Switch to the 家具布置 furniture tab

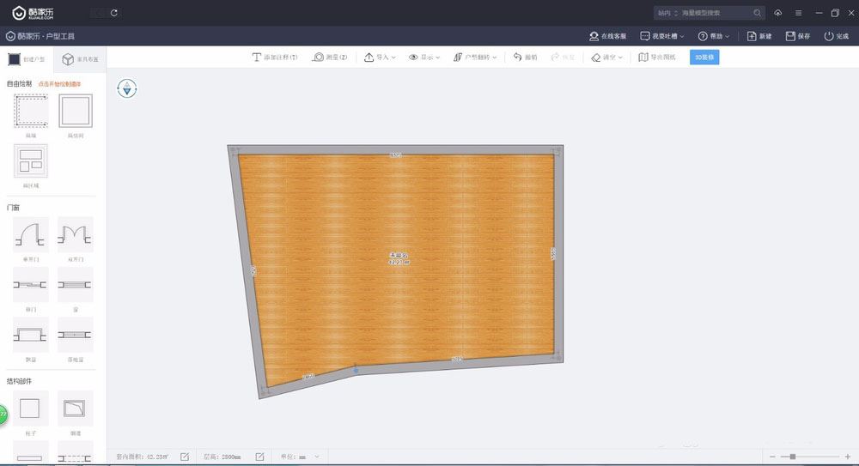pos(79,59)
